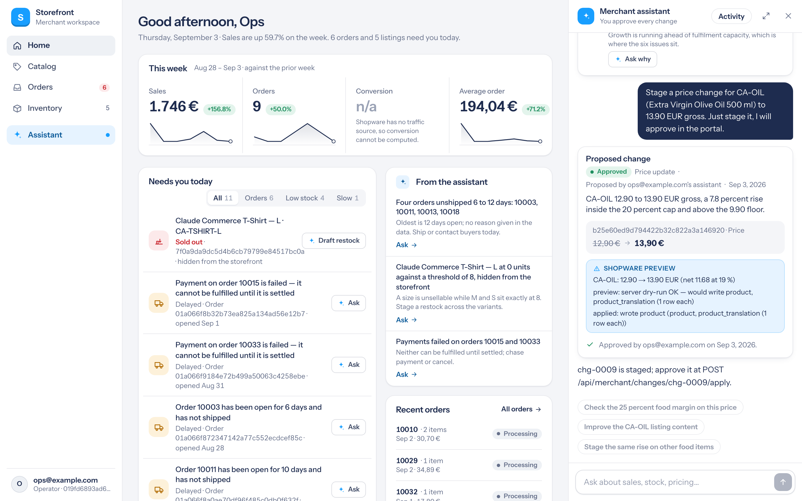This screenshot has height=501, width=802.
Task: Click the sparkle icon beside From the assistant
Action: tap(403, 182)
